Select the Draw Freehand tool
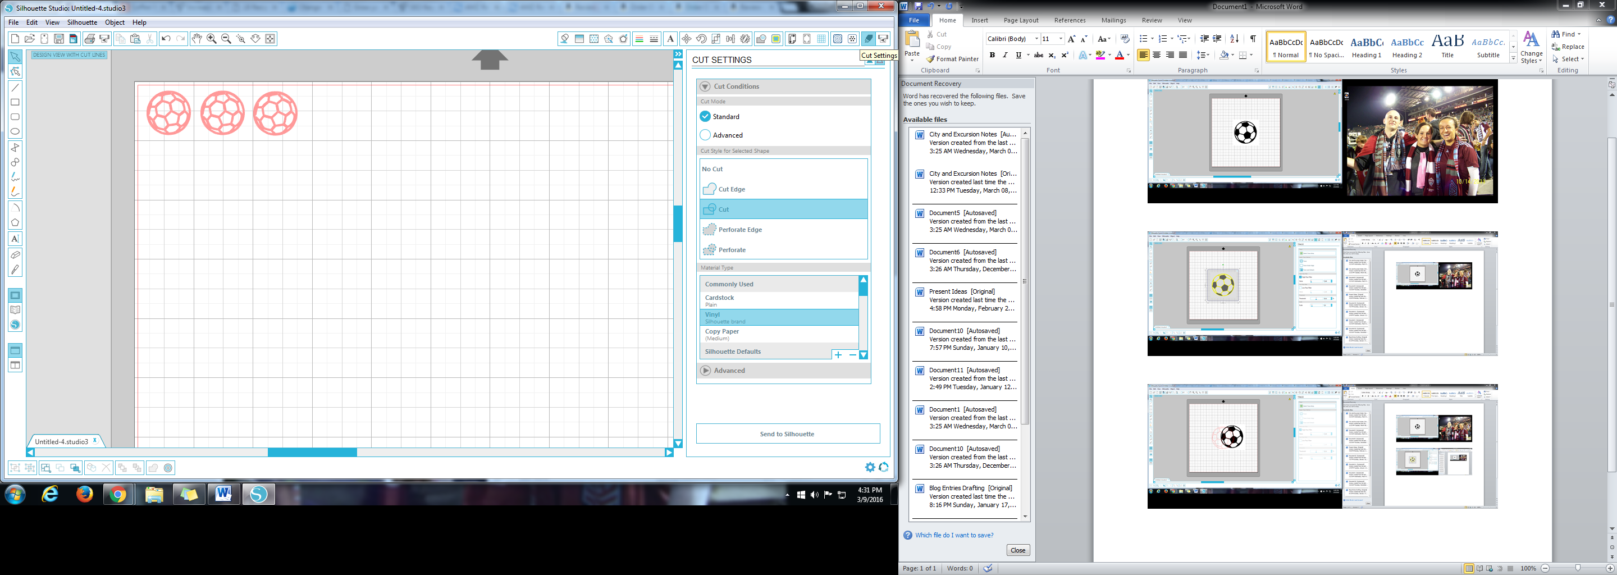The image size is (1617, 575). point(15,177)
